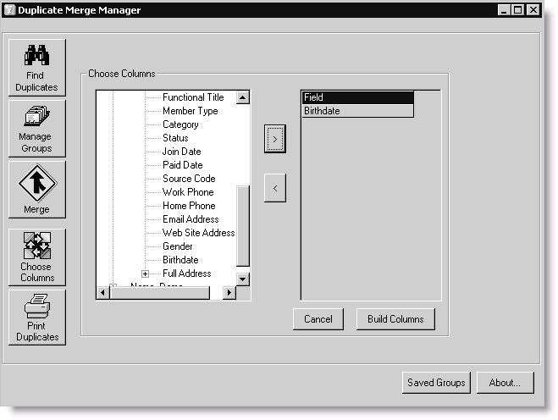Select Birthdate in the chosen columns list
Image resolution: width=558 pixels, height=420 pixels.
[x=357, y=111]
